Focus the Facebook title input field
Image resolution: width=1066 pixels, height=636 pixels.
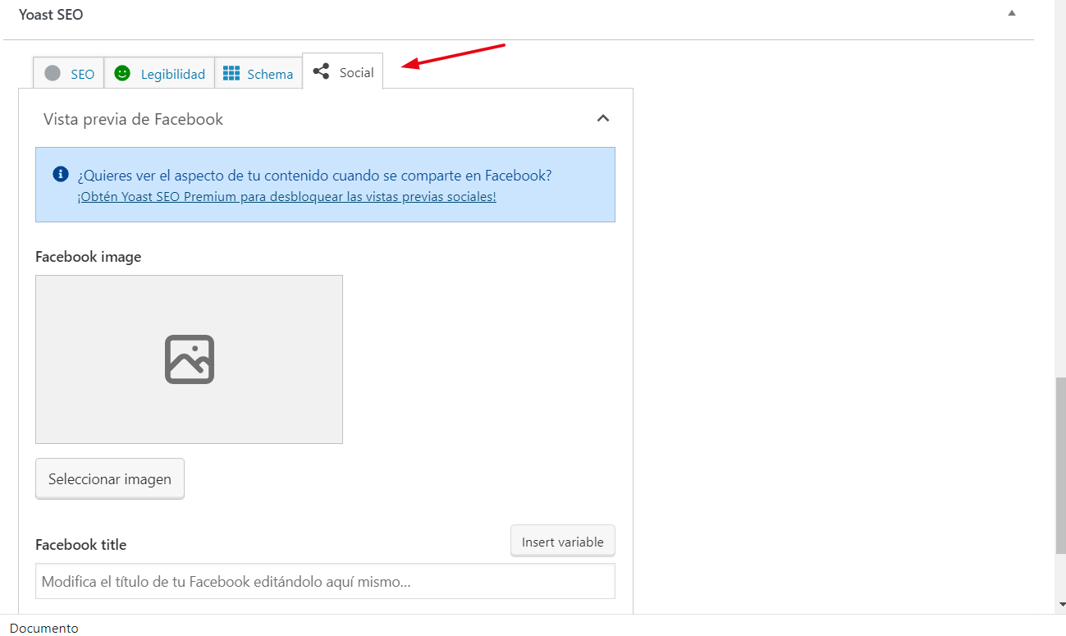click(x=325, y=581)
